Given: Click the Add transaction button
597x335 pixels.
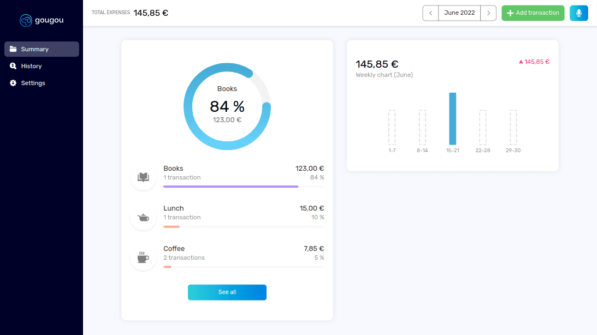Looking at the screenshot, I should 533,13.
